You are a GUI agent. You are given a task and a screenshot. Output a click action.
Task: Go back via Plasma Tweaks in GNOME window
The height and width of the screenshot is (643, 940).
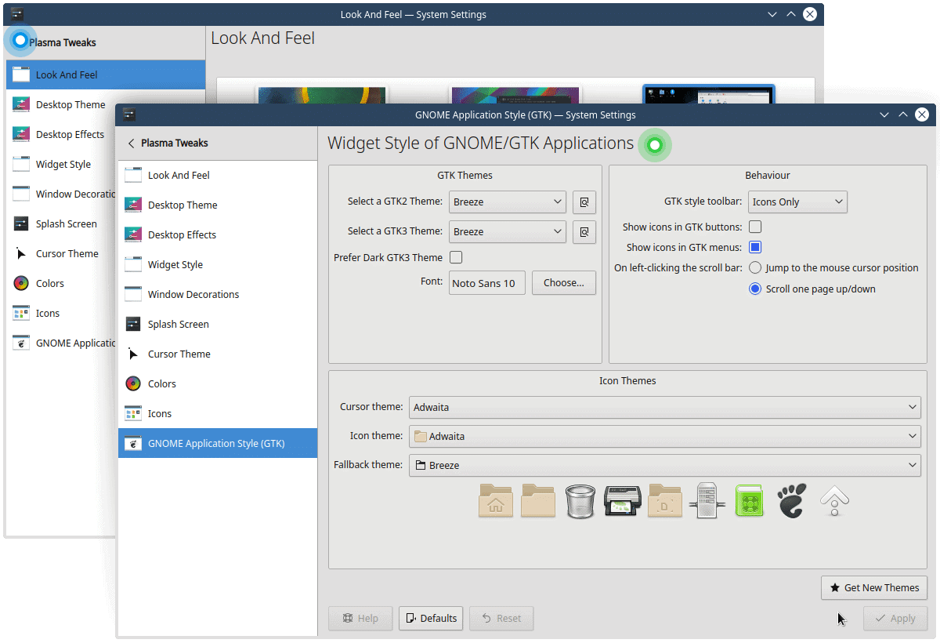(168, 143)
